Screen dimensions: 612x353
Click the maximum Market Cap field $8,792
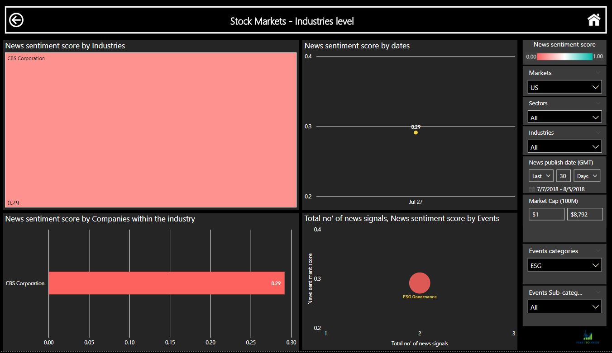[x=585, y=214]
